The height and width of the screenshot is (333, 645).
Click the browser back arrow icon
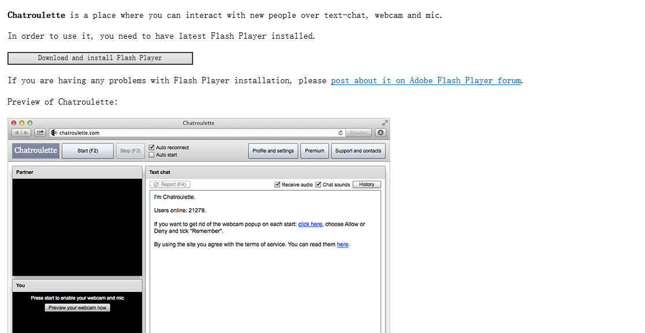coord(16,132)
